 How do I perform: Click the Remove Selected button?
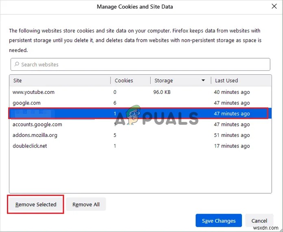(36, 204)
